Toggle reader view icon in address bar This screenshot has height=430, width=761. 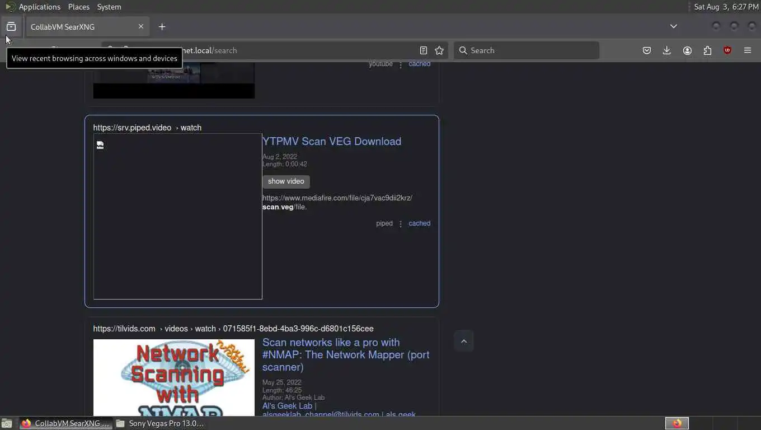point(424,50)
